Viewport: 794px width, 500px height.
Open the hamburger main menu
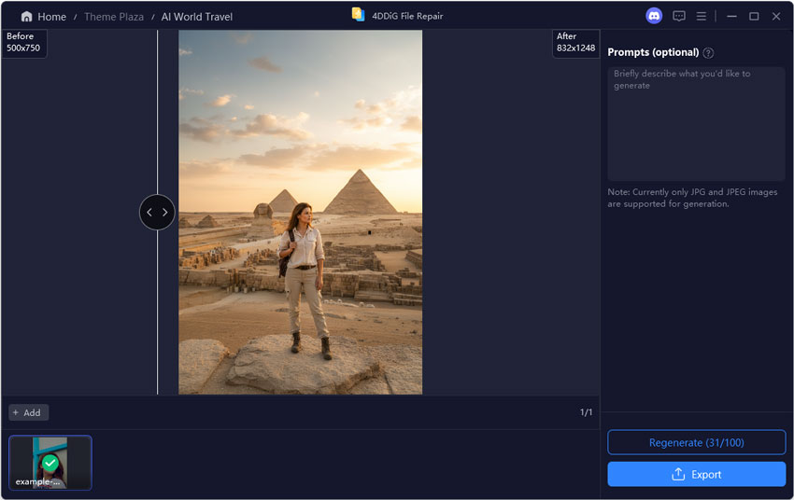(701, 16)
